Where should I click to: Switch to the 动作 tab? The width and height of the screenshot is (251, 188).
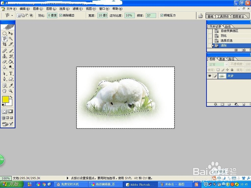tap(228, 26)
